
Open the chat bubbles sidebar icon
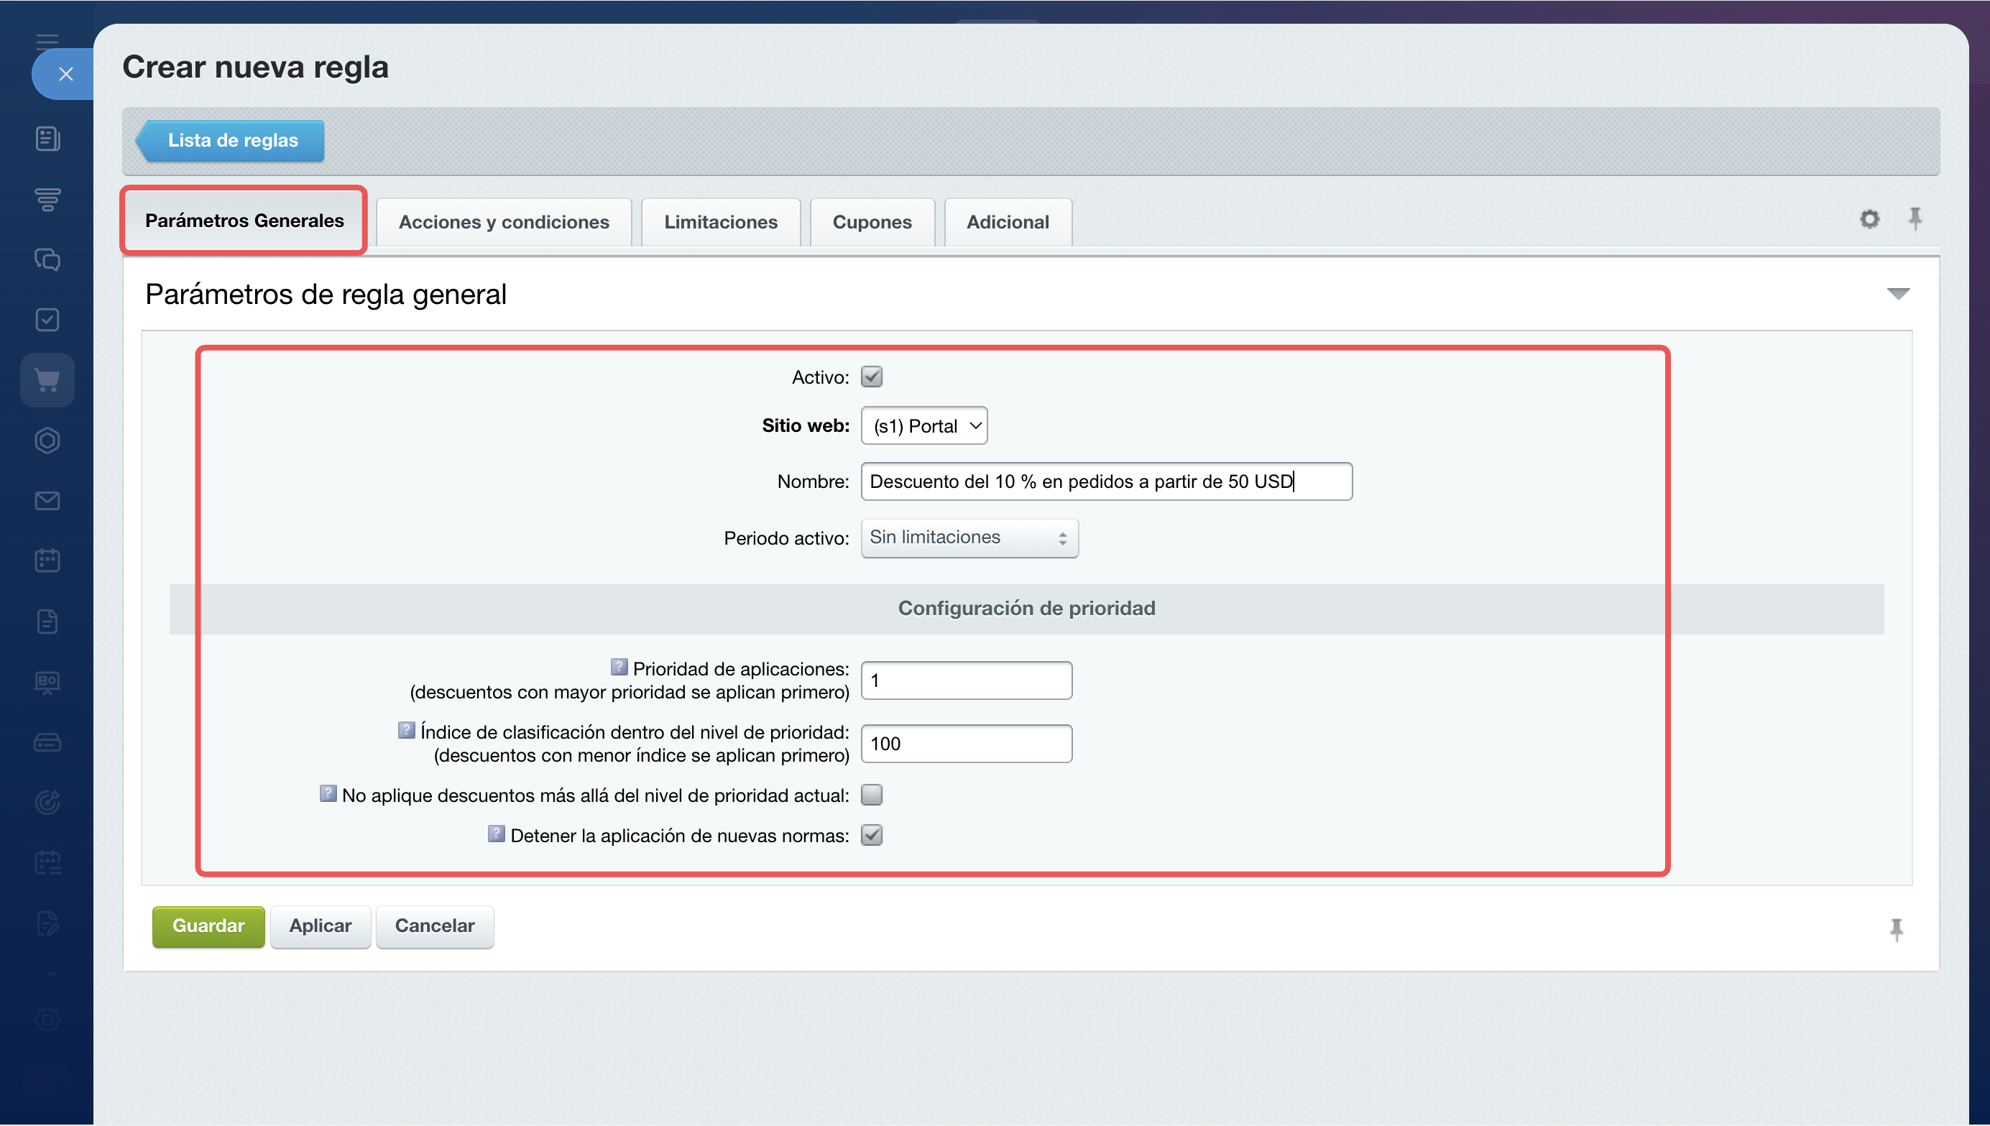tap(47, 259)
